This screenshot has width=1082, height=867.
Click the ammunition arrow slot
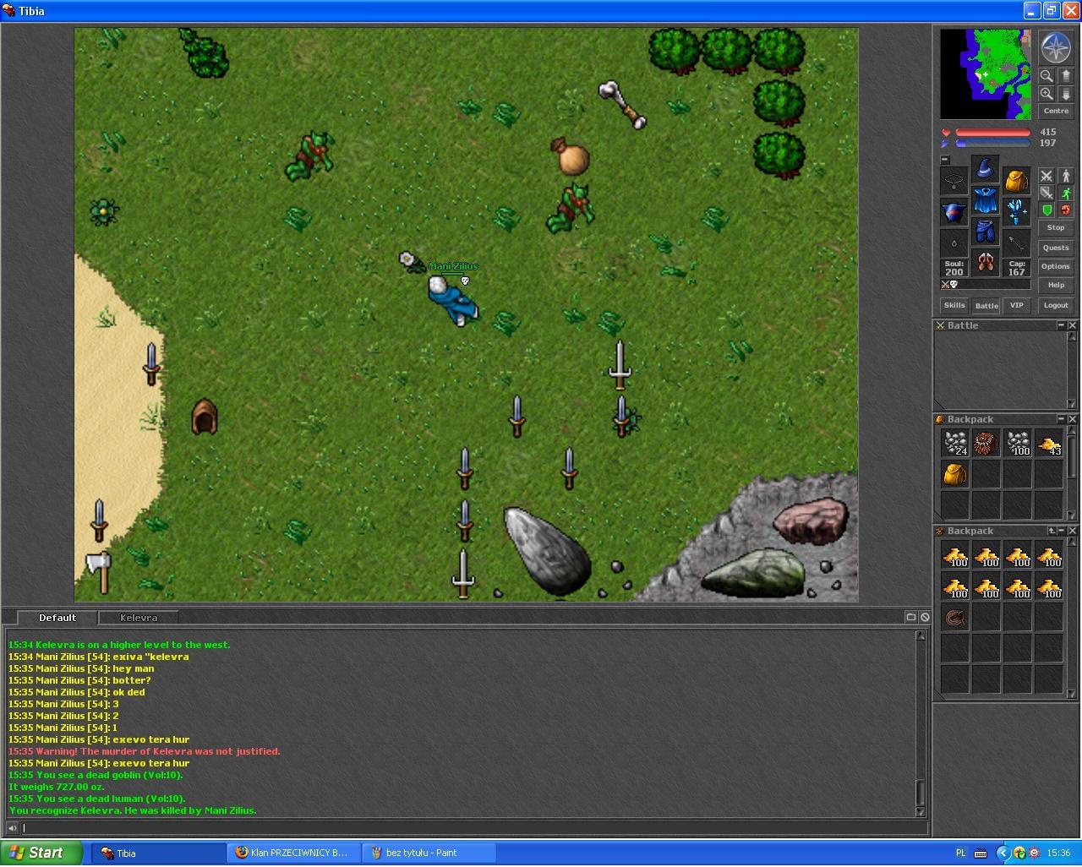pyautogui.click(x=1016, y=243)
